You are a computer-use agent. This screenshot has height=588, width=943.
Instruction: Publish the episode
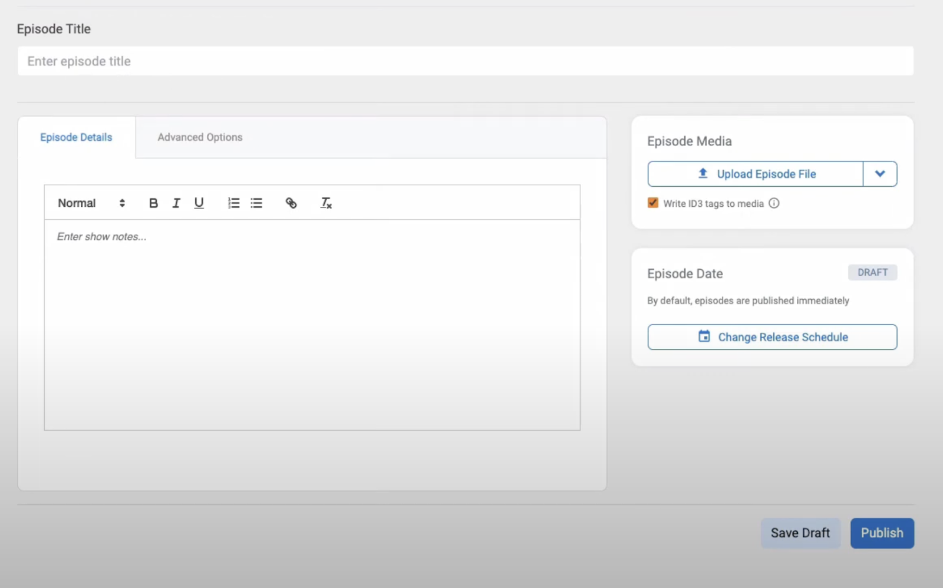pyautogui.click(x=882, y=533)
